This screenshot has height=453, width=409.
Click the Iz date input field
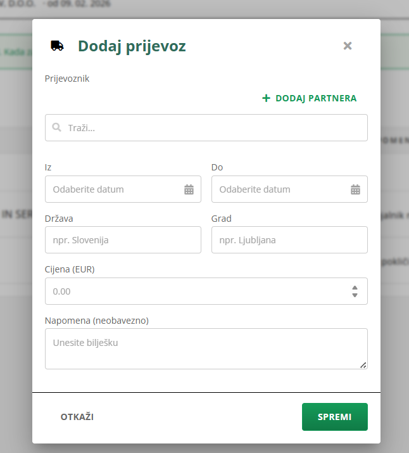(x=114, y=189)
